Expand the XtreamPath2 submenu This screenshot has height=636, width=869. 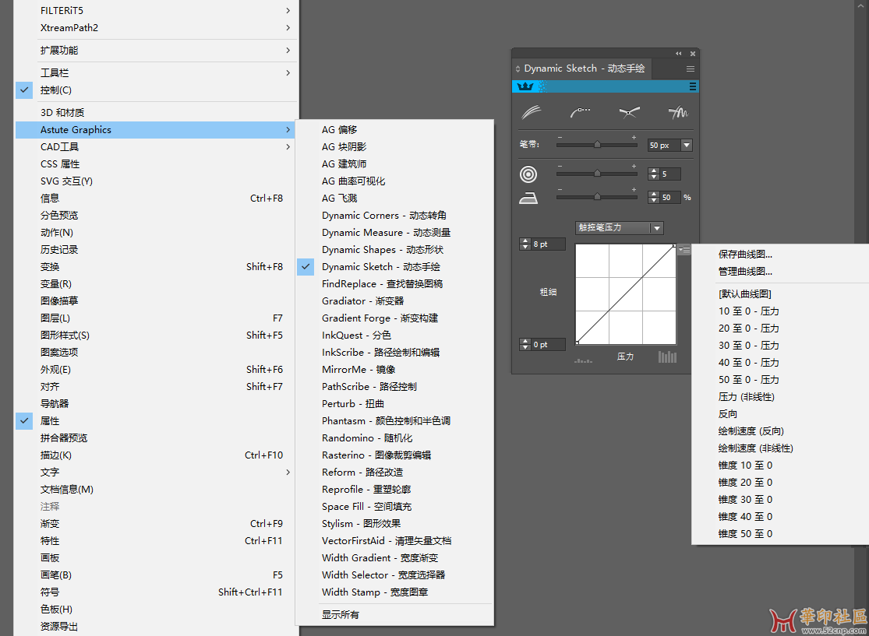click(x=157, y=28)
